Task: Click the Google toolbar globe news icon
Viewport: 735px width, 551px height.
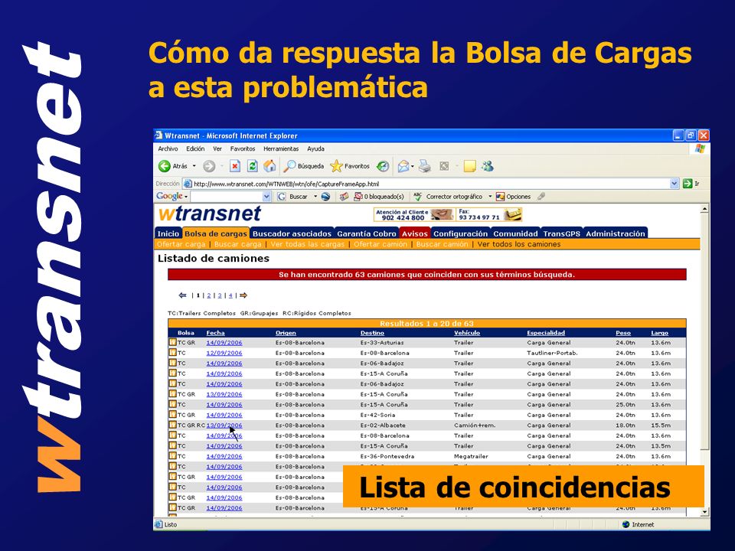Action: point(326,197)
